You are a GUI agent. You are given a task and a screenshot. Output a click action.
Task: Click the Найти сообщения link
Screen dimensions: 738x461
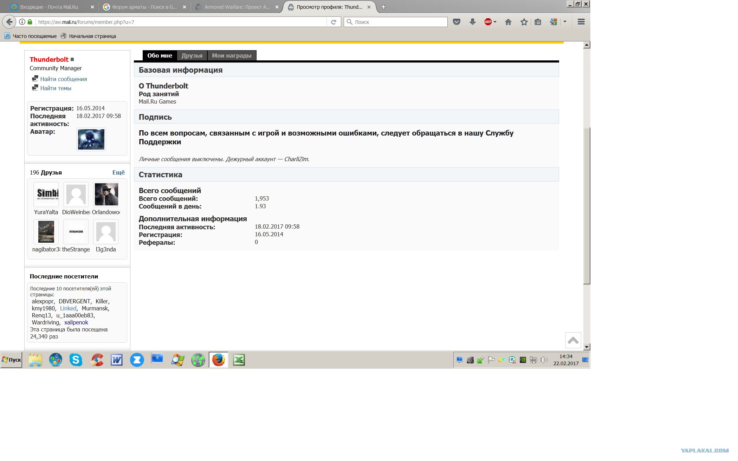click(x=64, y=79)
